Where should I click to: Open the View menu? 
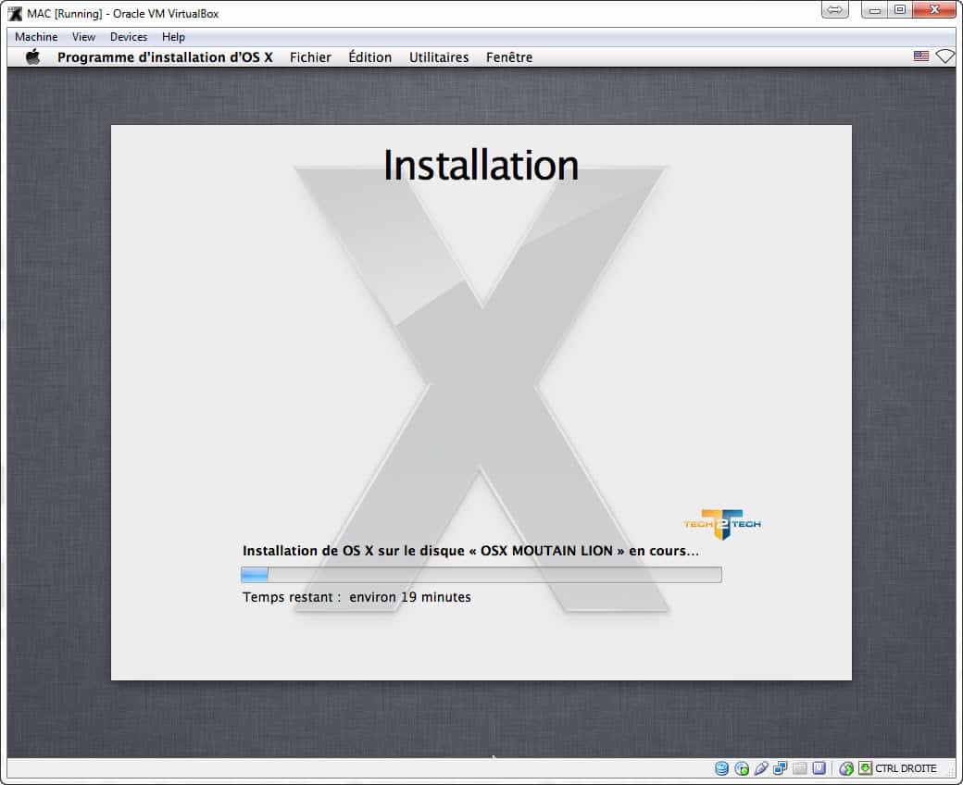(x=83, y=37)
